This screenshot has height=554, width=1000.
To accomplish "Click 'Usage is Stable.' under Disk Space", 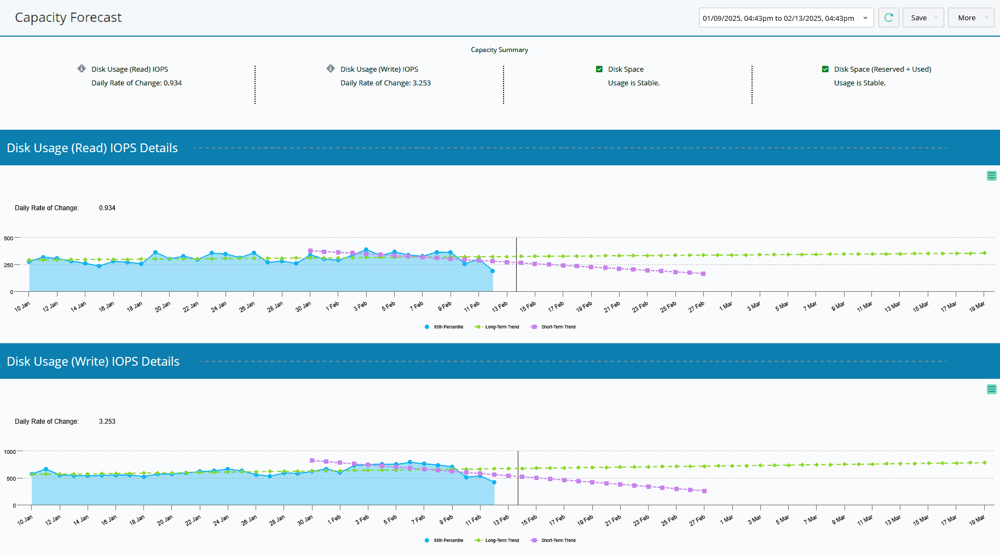I will (x=634, y=83).
